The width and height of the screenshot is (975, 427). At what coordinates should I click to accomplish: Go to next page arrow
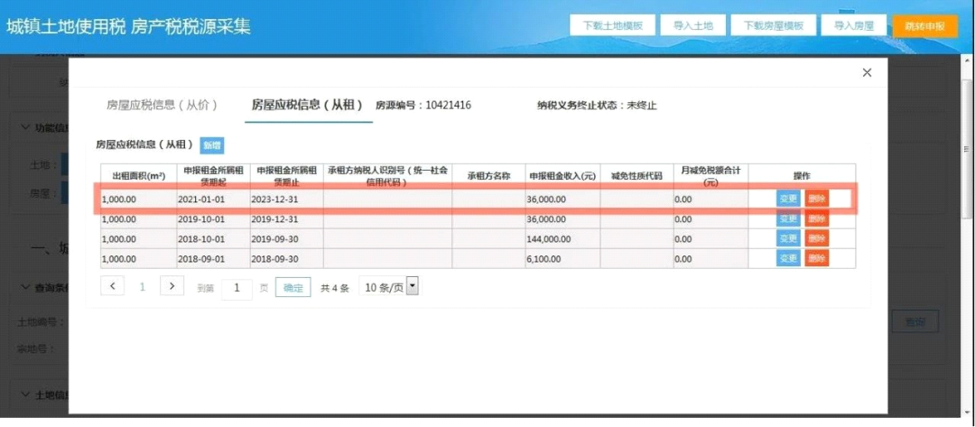click(172, 286)
